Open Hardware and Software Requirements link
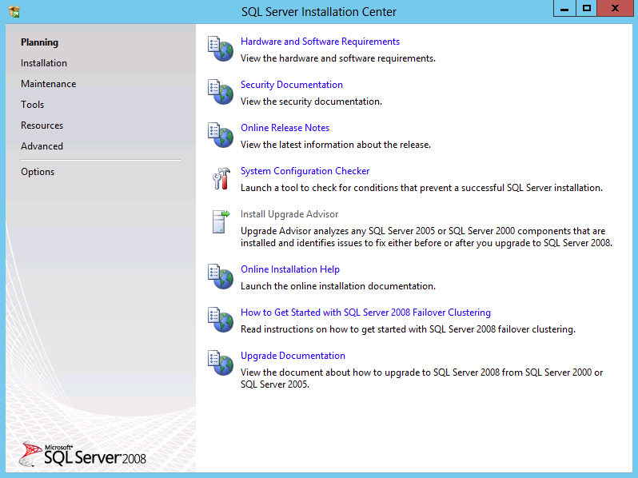Viewport: 638px width, 478px height. coord(321,42)
